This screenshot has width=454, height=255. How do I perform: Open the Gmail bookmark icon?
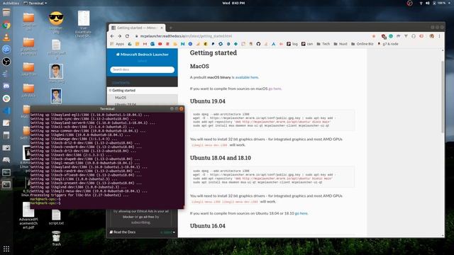[x=145, y=44]
